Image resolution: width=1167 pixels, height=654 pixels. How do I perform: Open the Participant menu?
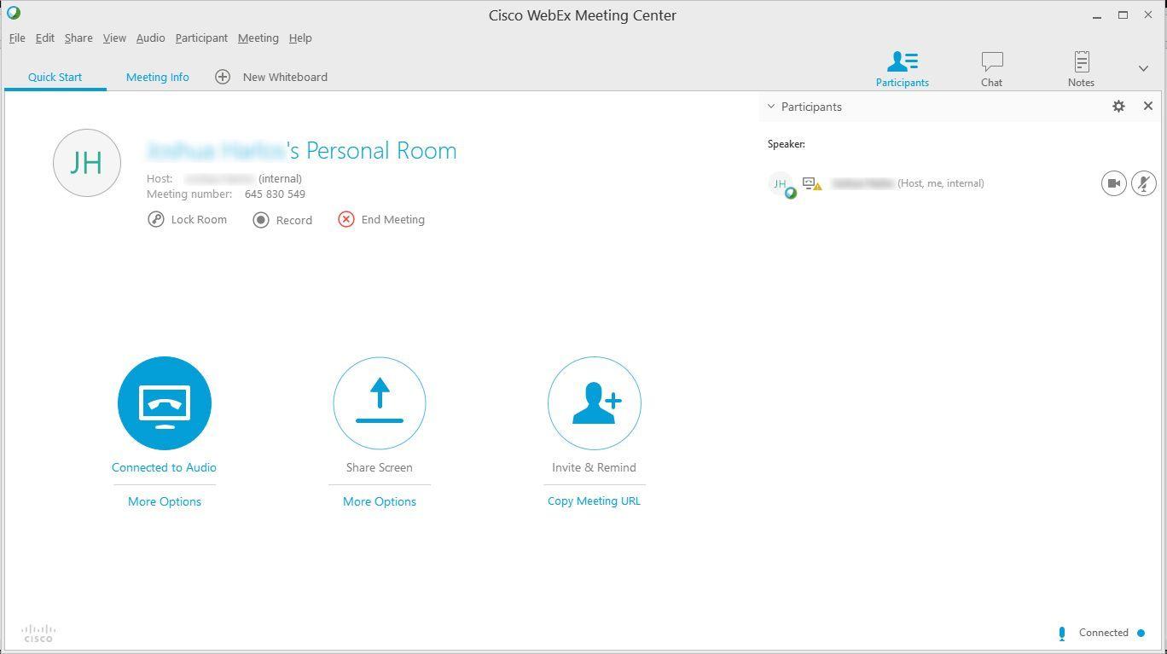[x=201, y=38]
